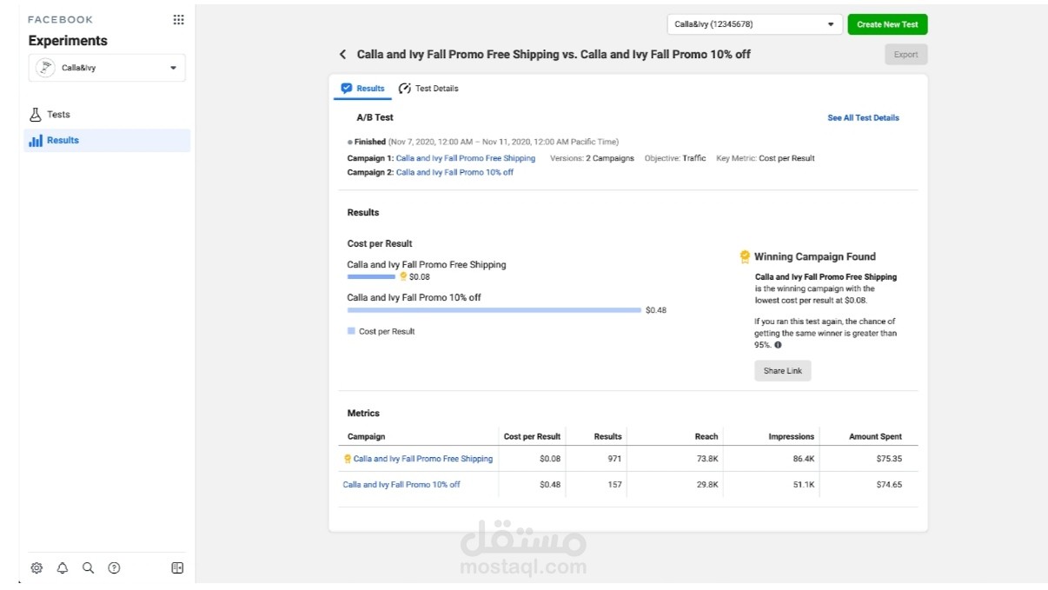Click the search magnifier icon
1048x590 pixels.
pos(88,568)
